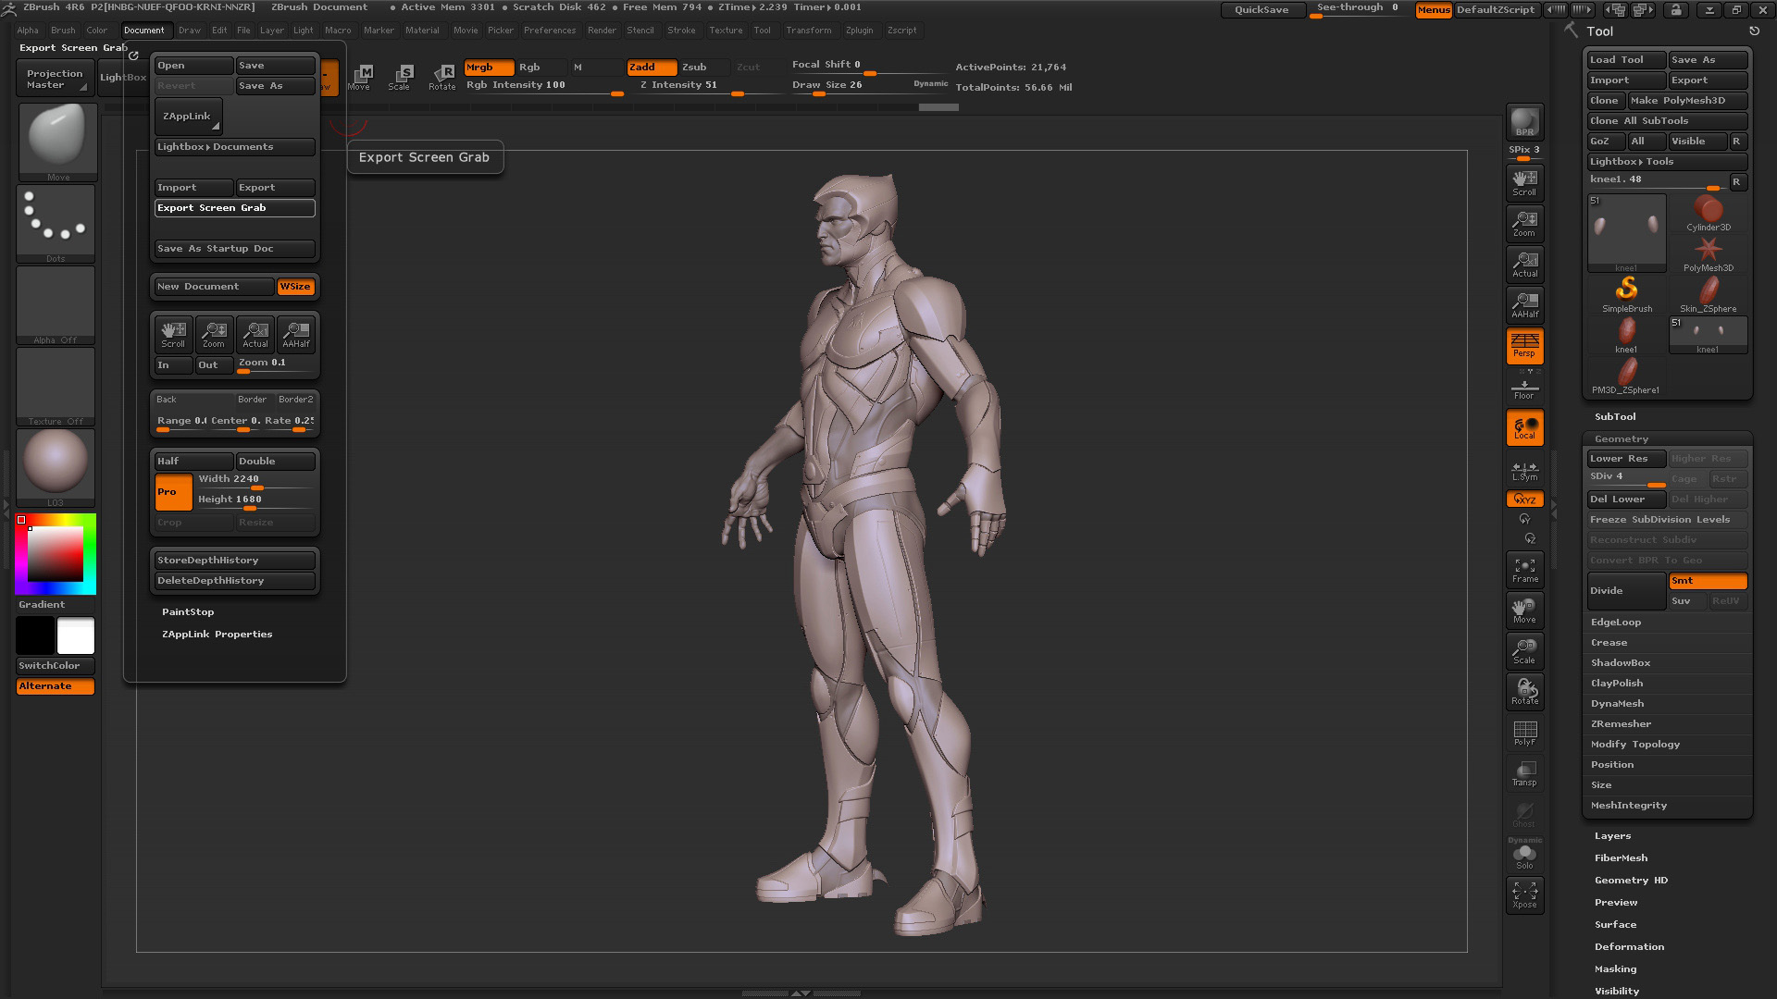Expand the DynaMesh subsection
Image resolution: width=1777 pixels, height=999 pixels.
pos(1618,704)
